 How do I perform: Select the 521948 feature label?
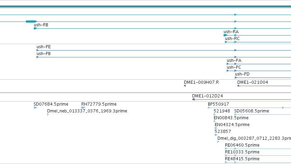(222, 111)
